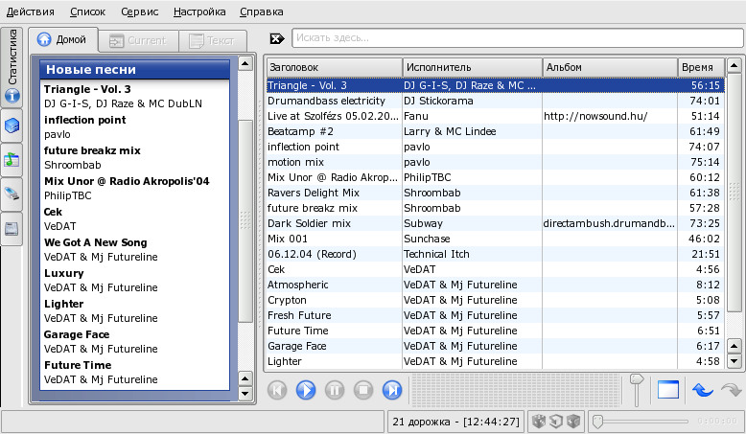Select Beatcamp #2 playlist row
Screen dimensions: 746x434
point(496,131)
